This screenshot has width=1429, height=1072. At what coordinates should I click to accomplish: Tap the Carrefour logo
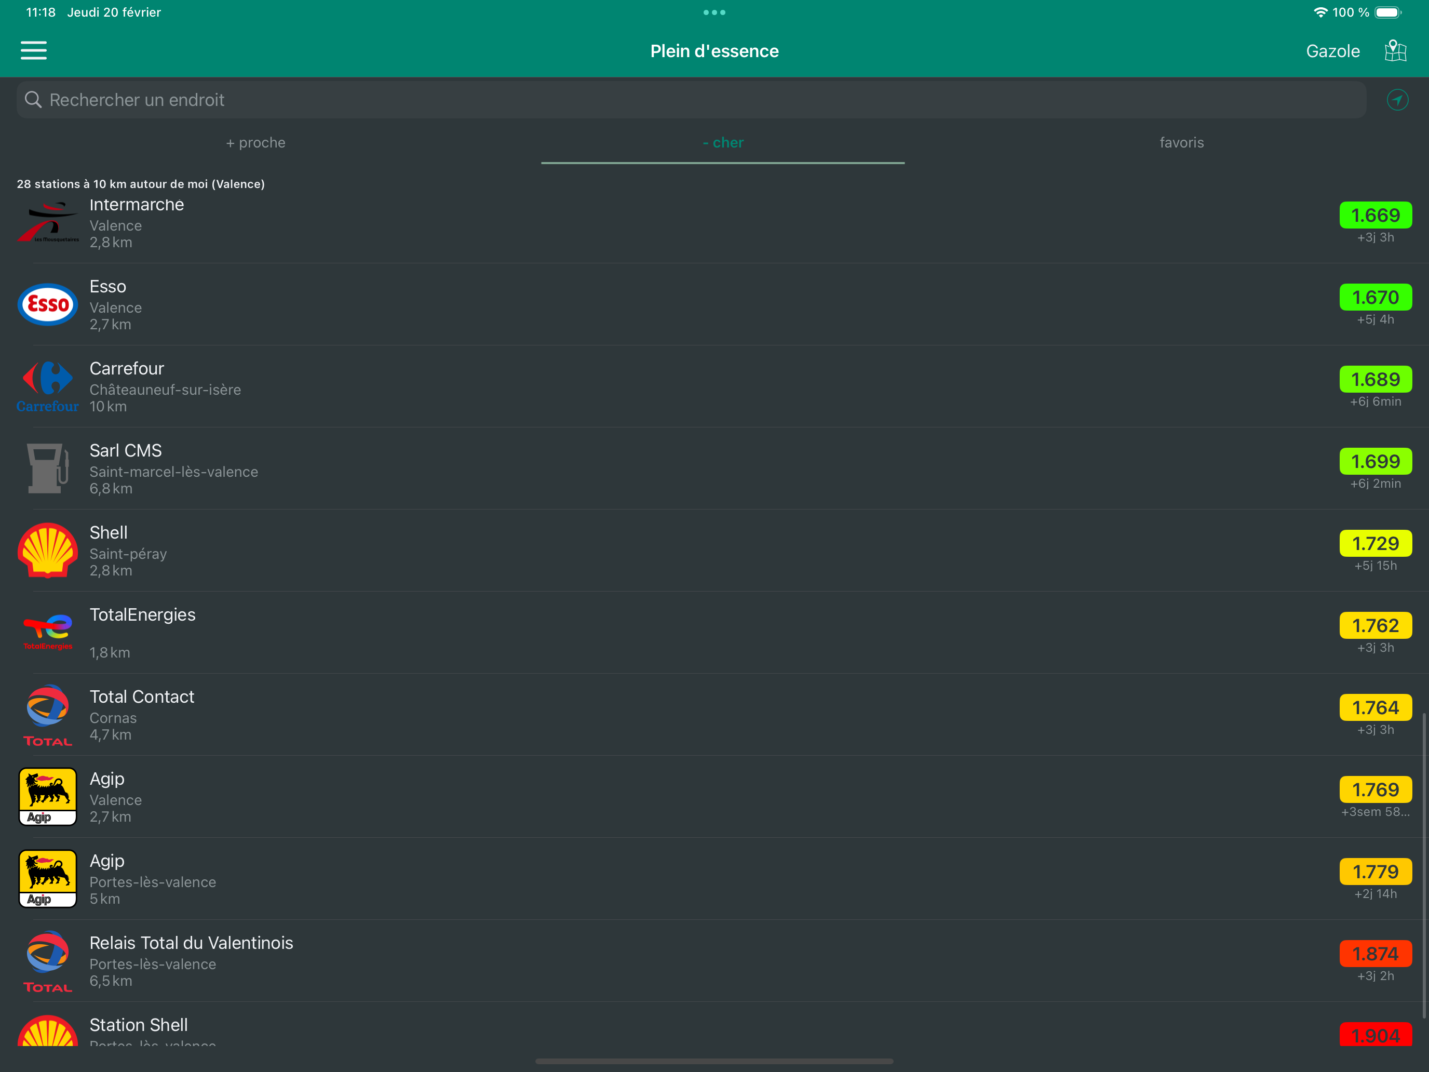[x=48, y=386]
